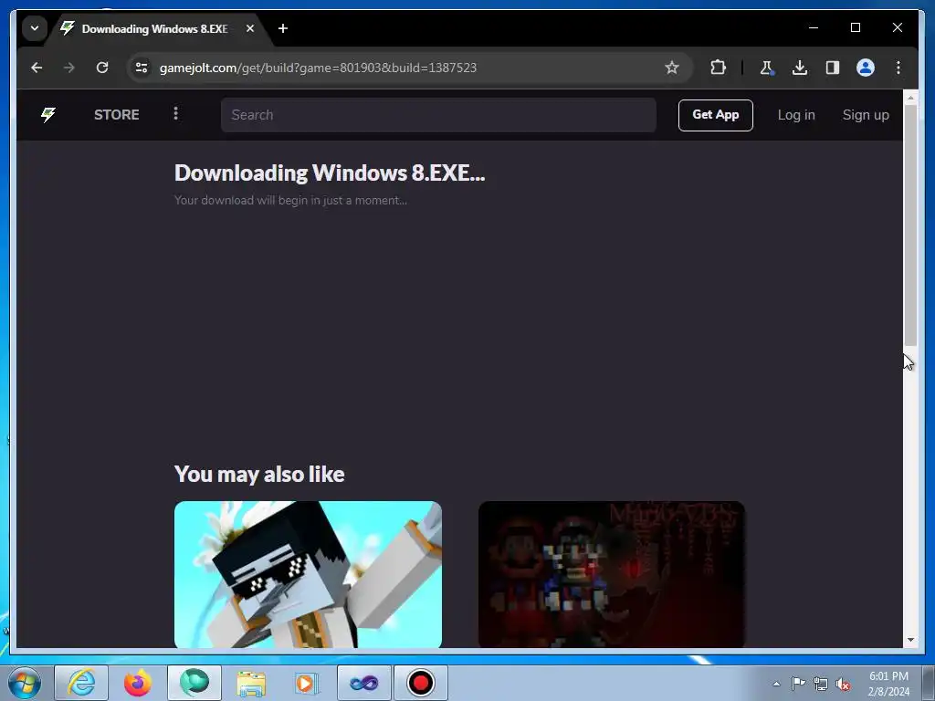Click the blue infinity app taskbar icon
Image resolution: width=935 pixels, height=701 pixels.
click(364, 683)
